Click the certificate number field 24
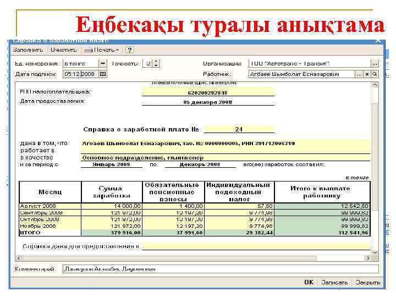The image size is (396, 297). pos(239,129)
